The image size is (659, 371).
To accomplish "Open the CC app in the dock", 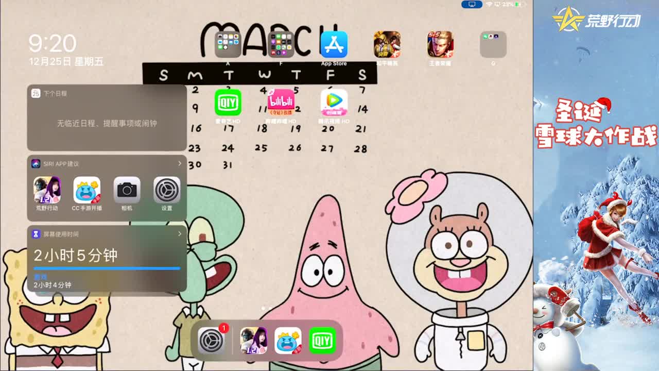I will pyautogui.click(x=288, y=341).
